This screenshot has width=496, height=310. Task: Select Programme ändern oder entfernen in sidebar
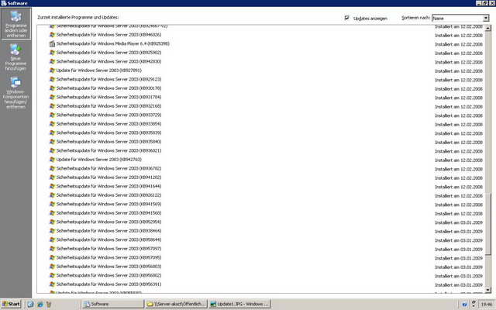[15, 24]
